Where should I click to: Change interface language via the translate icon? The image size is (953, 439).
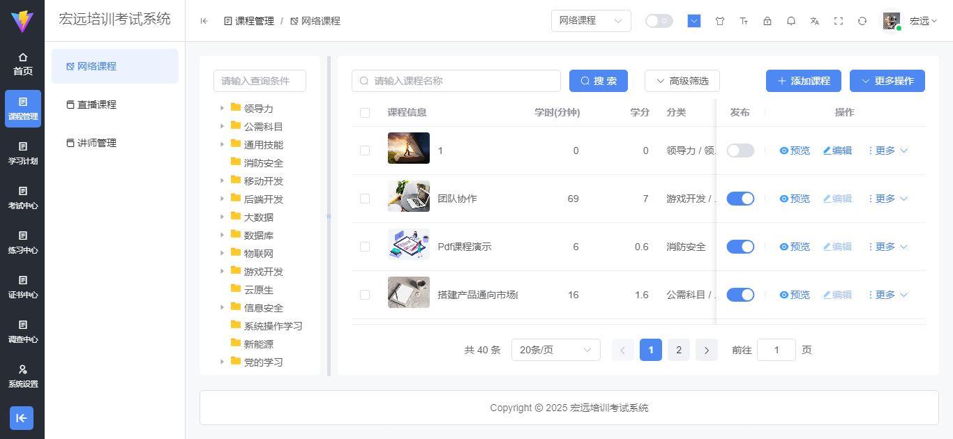click(814, 21)
